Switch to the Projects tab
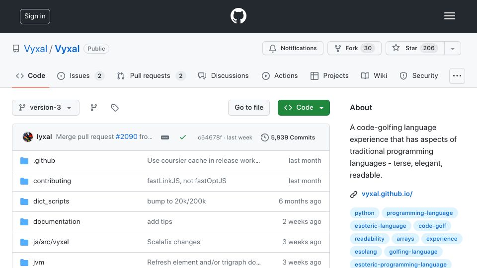This screenshot has height=268, width=477. click(329, 75)
